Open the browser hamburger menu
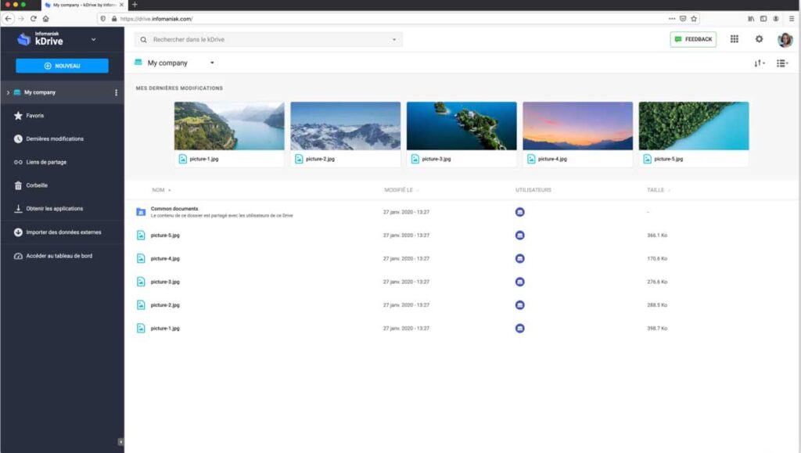 click(792, 18)
